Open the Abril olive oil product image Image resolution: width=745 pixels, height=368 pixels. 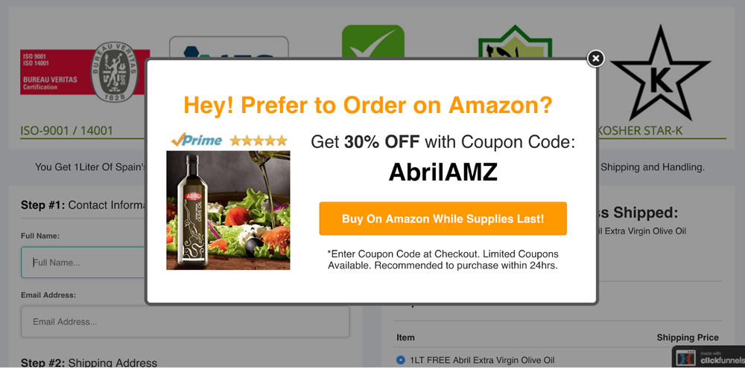tap(228, 210)
